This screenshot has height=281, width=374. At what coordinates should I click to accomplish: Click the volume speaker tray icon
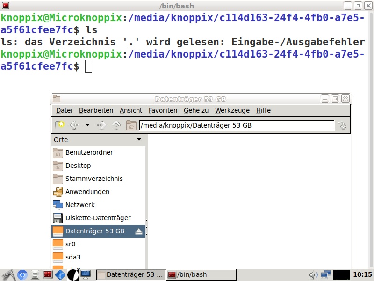click(313, 274)
